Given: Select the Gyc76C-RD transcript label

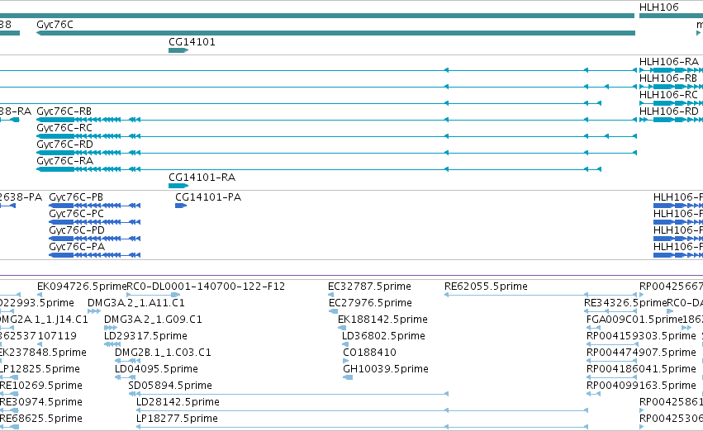Looking at the screenshot, I should tap(65, 144).
